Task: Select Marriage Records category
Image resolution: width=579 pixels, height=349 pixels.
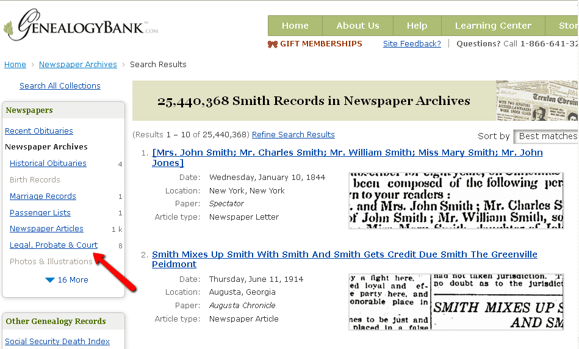Action: [43, 196]
